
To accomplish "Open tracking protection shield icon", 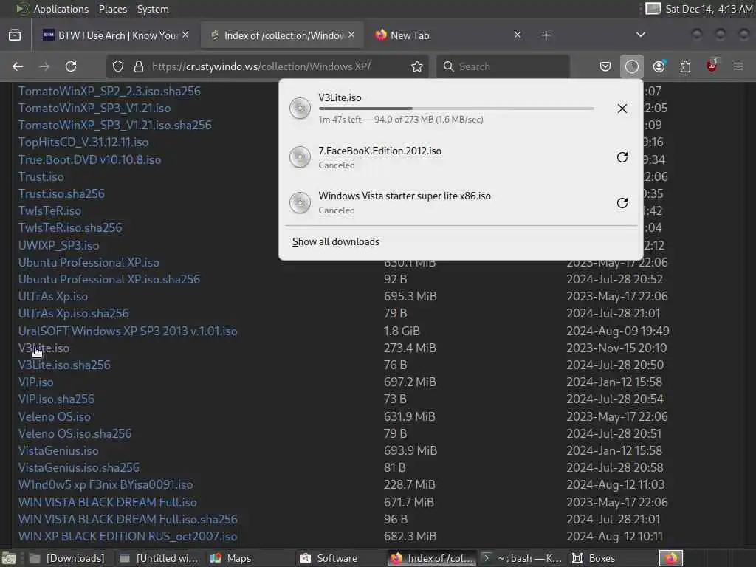I will tap(118, 66).
